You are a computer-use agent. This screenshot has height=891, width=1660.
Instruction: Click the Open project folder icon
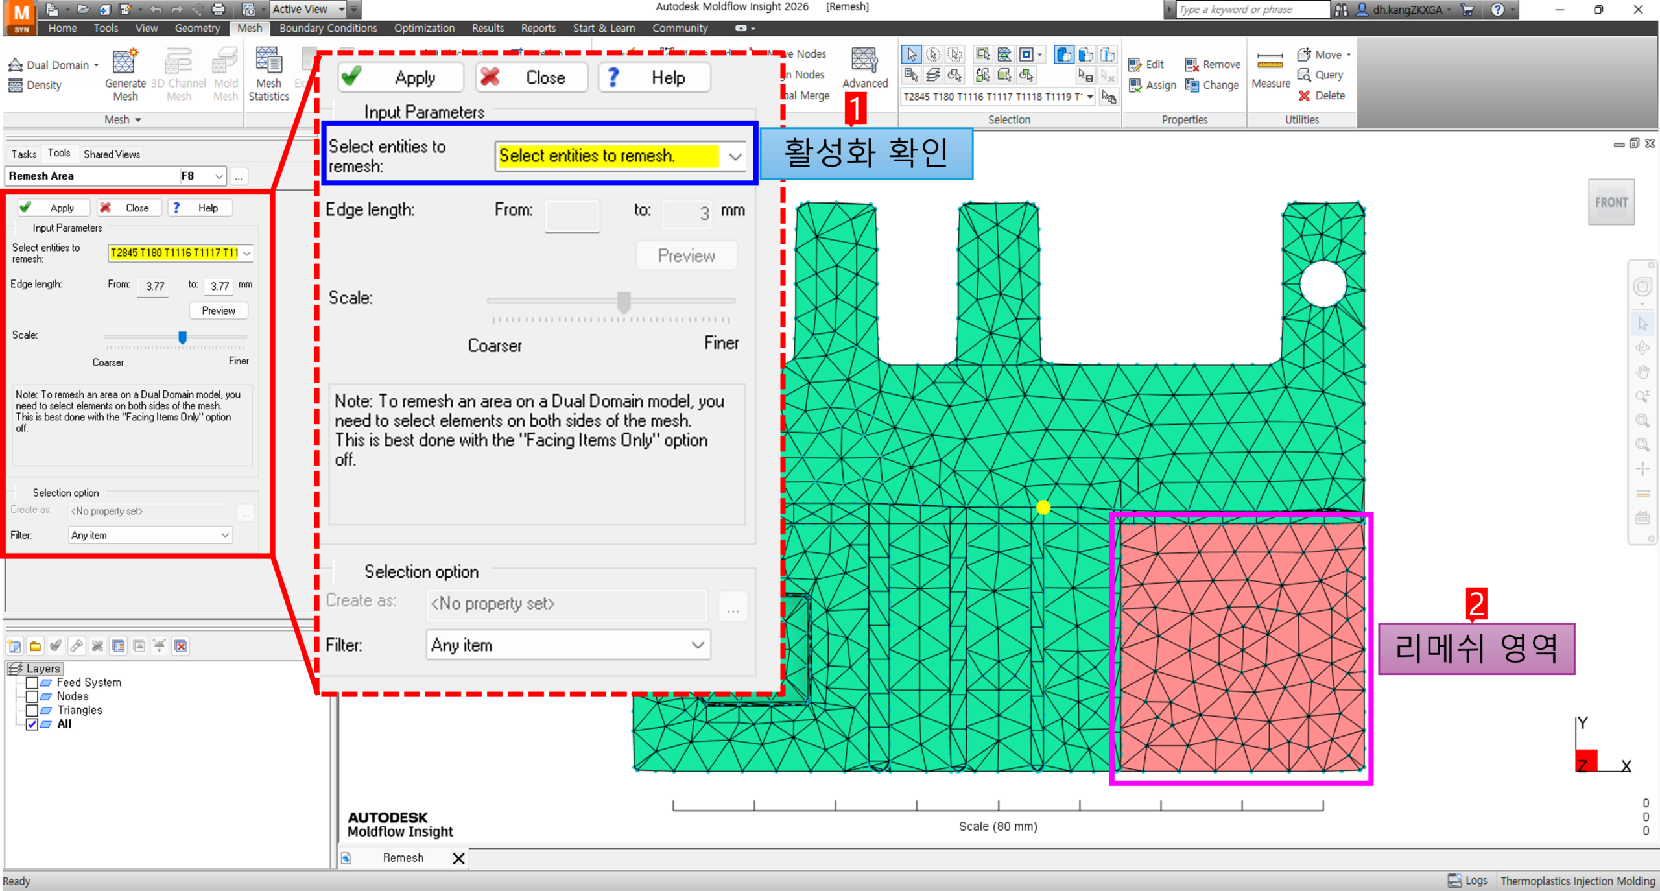click(83, 9)
